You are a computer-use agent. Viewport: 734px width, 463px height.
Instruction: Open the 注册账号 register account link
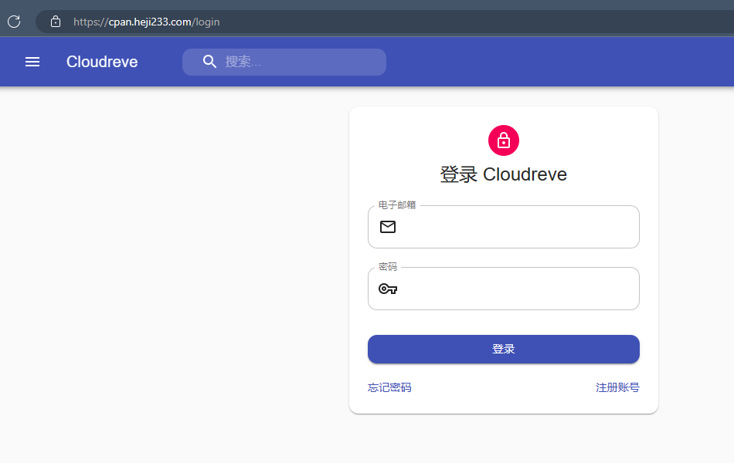(x=617, y=387)
